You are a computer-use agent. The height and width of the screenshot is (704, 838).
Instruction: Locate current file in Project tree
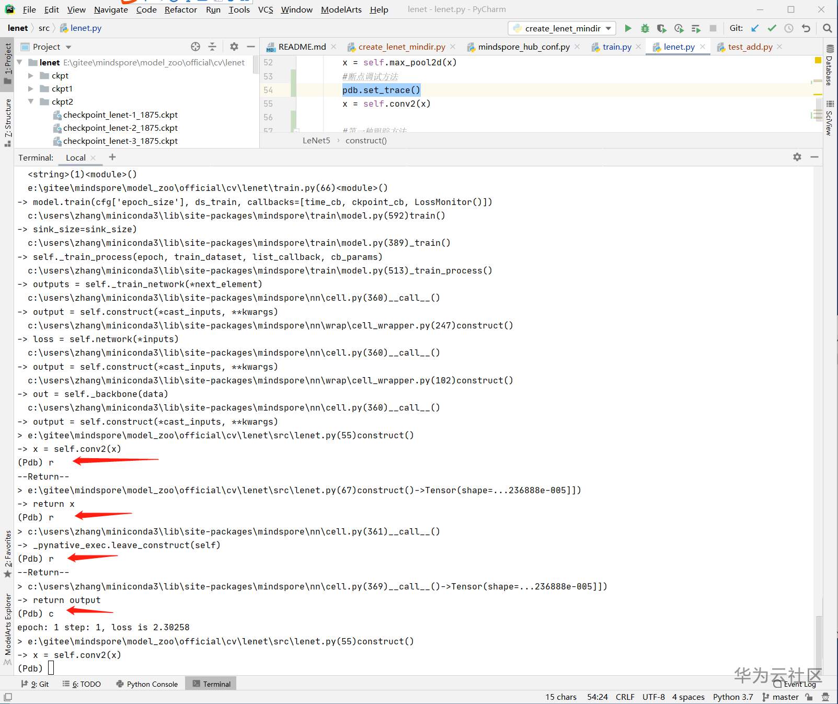(196, 47)
